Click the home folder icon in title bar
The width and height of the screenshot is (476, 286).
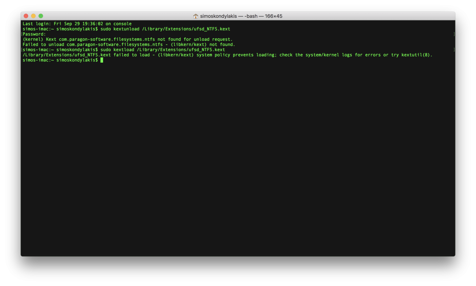tap(196, 16)
